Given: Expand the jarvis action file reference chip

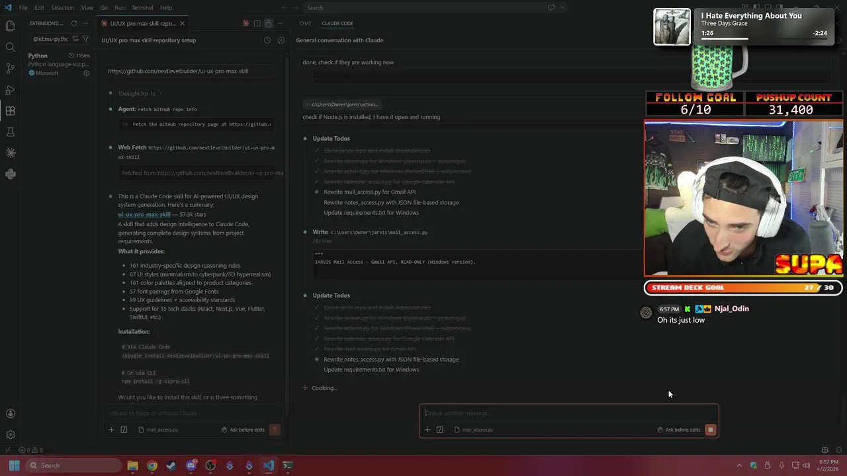Looking at the screenshot, I should 341,104.
